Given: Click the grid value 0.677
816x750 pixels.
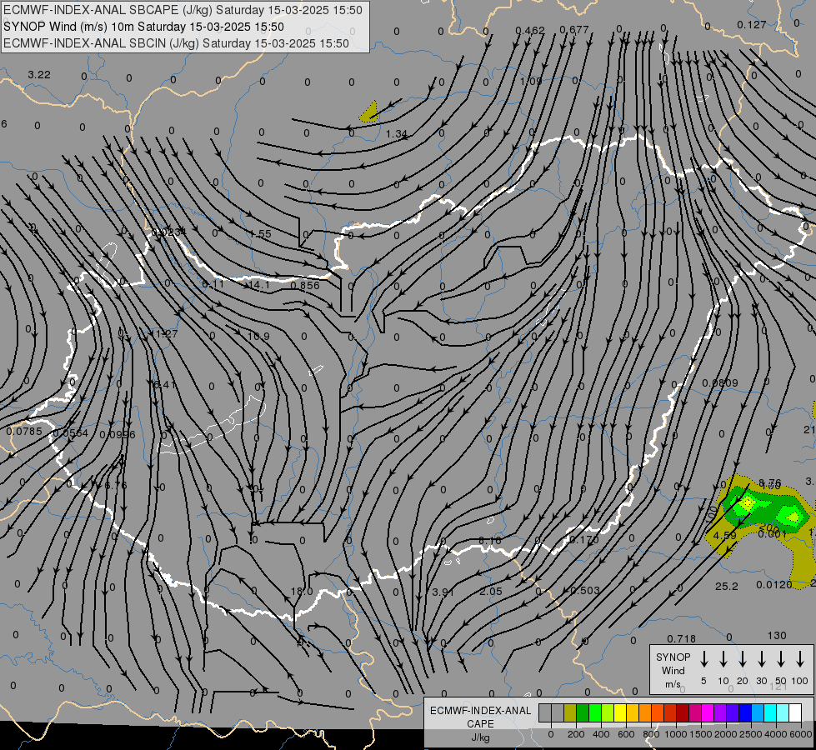Looking at the screenshot, I should [574, 30].
